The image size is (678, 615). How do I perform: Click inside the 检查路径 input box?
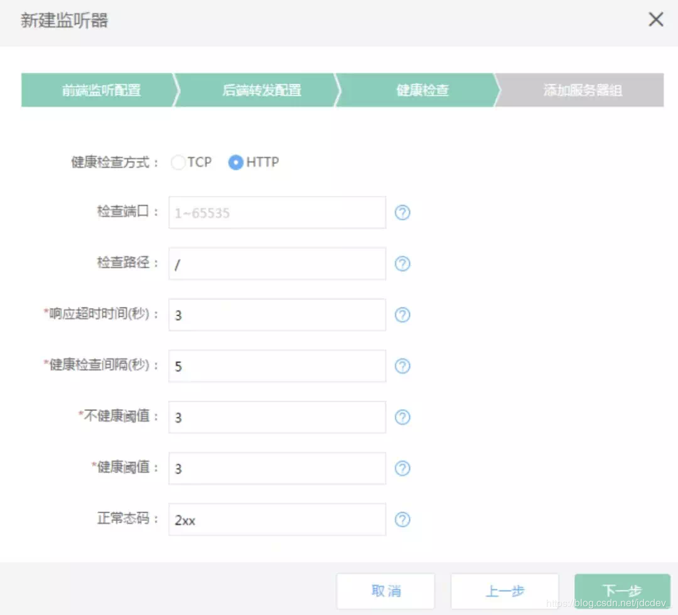point(276,264)
